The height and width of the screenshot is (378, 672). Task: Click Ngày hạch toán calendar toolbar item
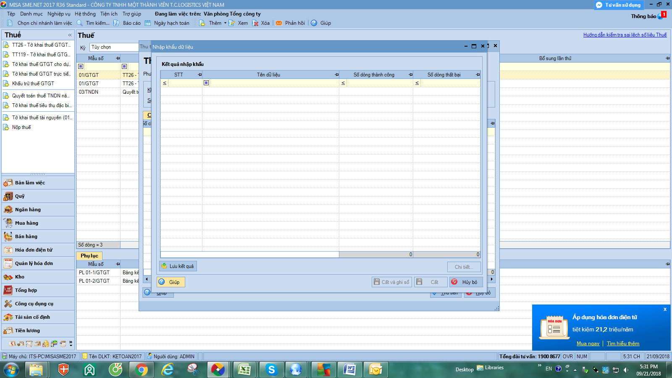(x=167, y=23)
